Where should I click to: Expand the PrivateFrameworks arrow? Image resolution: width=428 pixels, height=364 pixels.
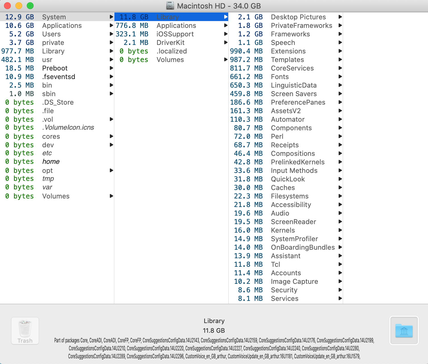pyautogui.click(x=340, y=26)
